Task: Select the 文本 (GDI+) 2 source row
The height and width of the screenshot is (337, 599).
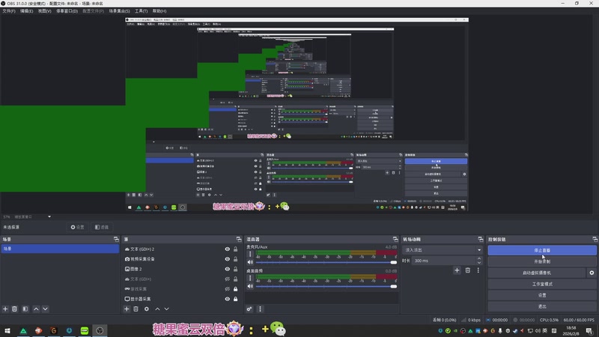Action: point(182,249)
